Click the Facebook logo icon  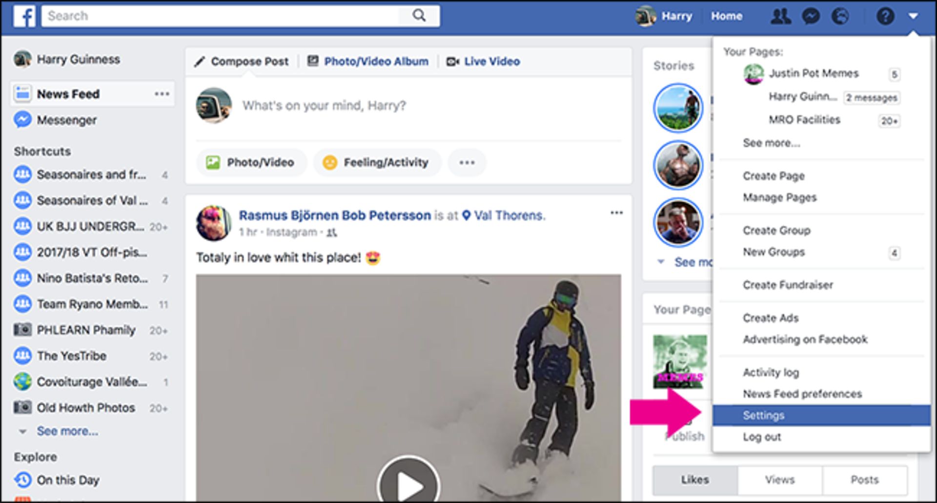point(24,16)
